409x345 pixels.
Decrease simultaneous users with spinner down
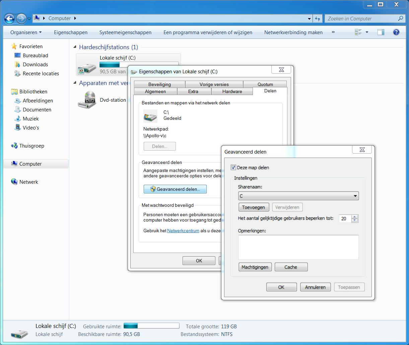coord(355,221)
